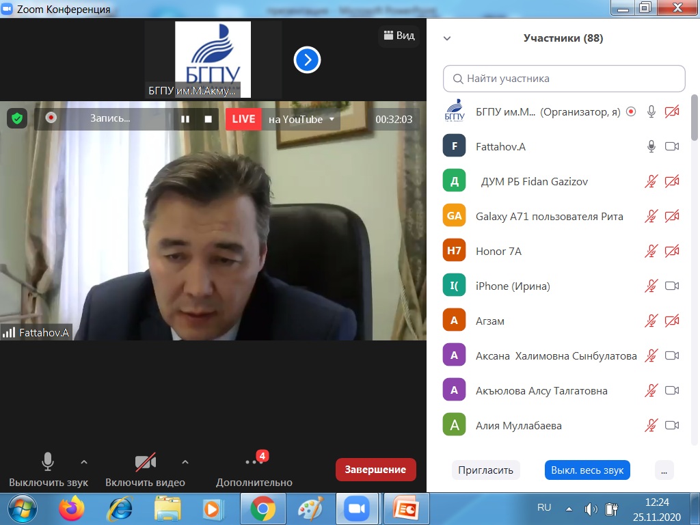700x525 pixels.
Task: Mute microphone with Выключить звук
Action: pos(48,470)
